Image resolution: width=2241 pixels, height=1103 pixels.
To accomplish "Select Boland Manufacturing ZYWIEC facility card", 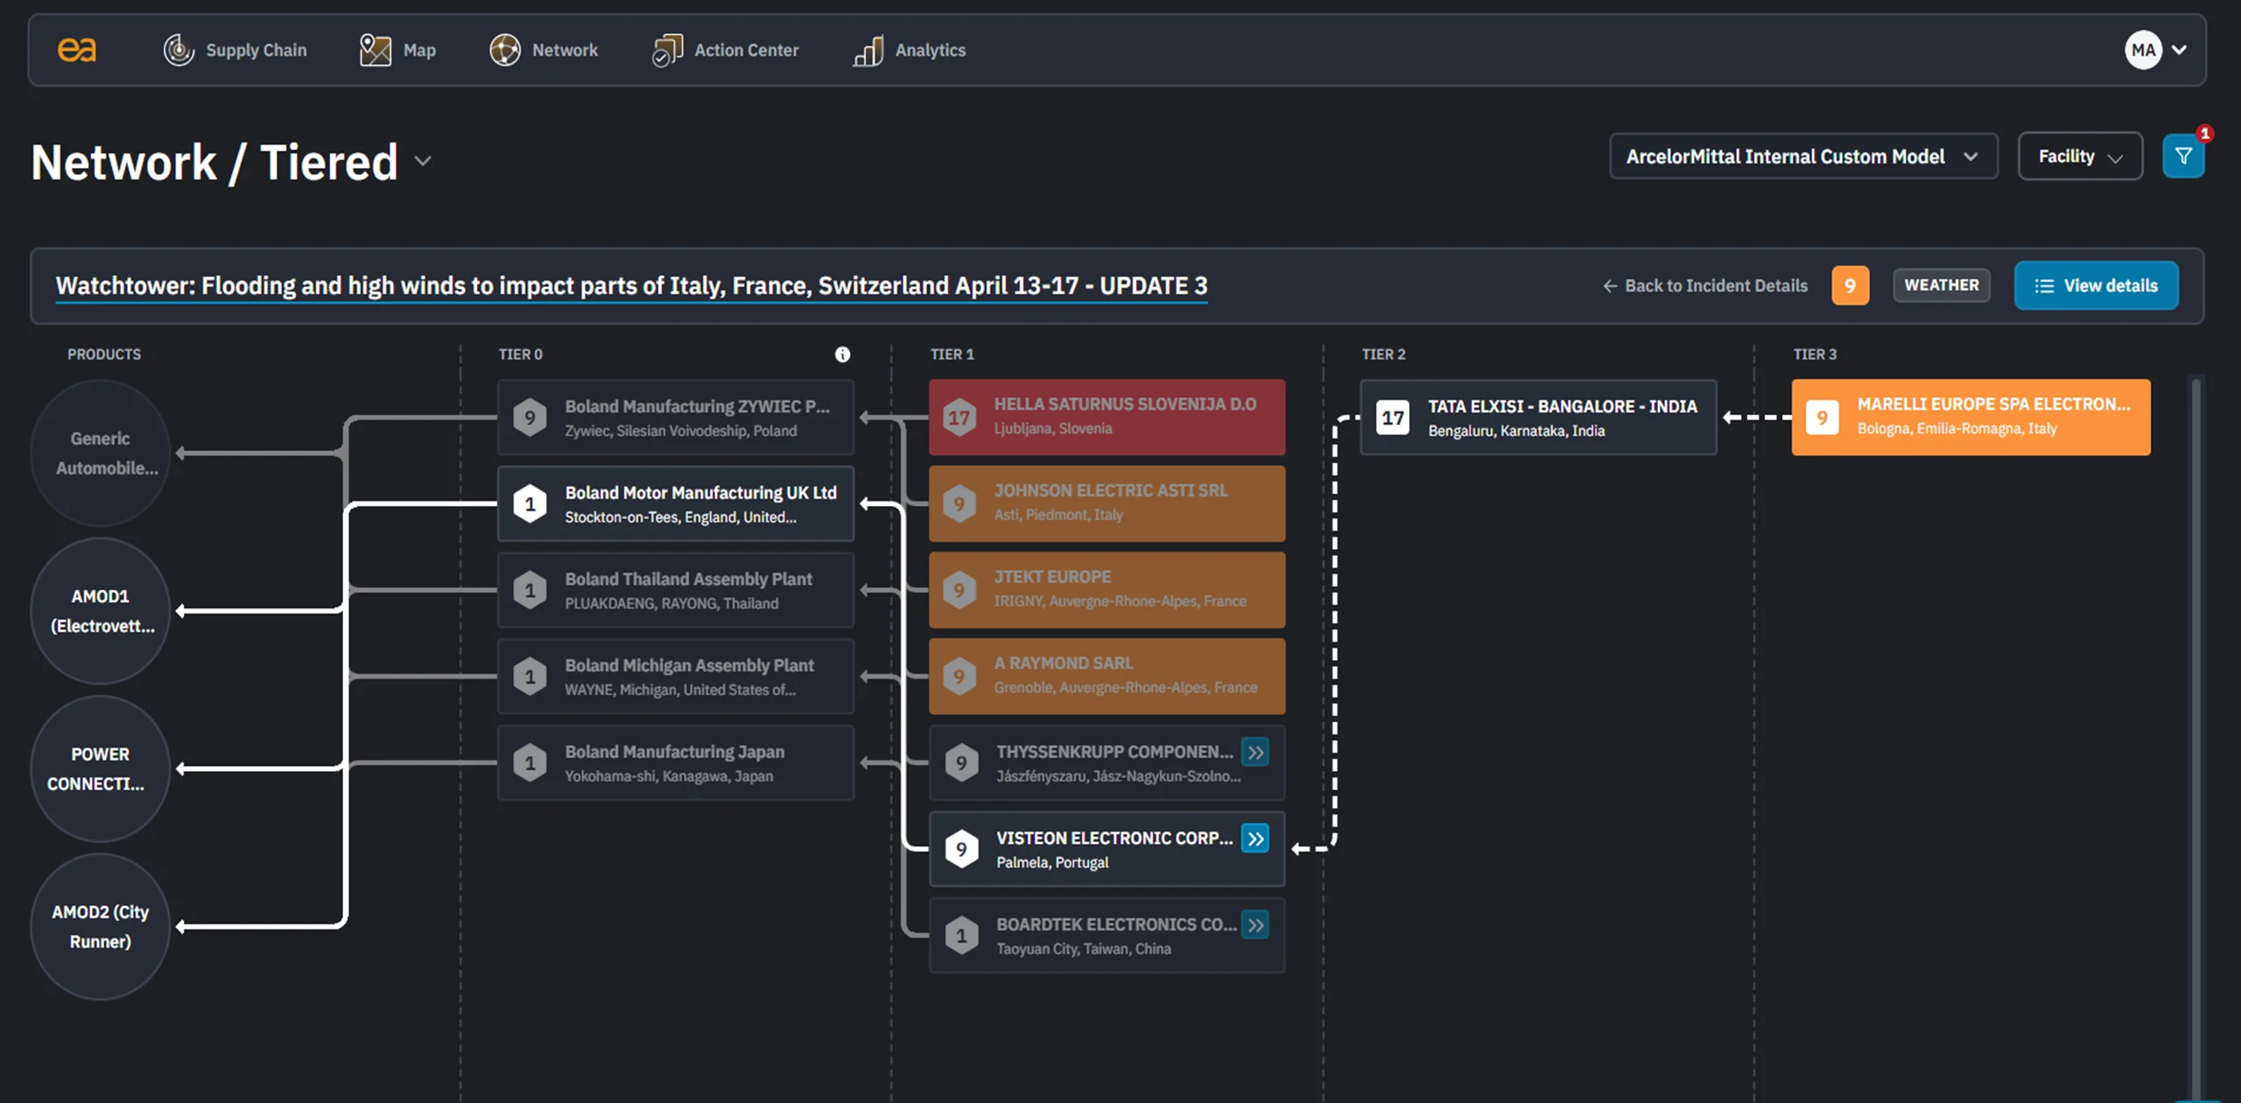I will [676, 418].
